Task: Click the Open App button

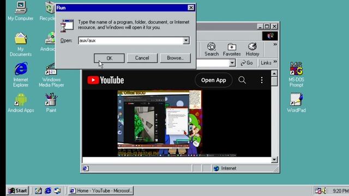Action: (213, 80)
